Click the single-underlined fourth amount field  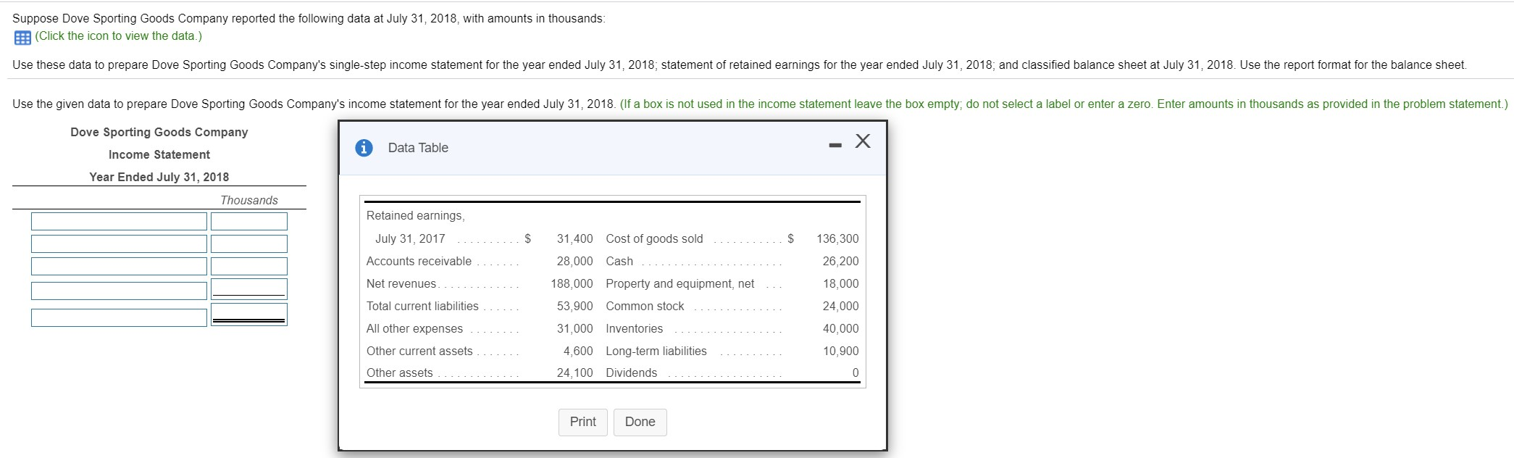click(x=249, y=289)
